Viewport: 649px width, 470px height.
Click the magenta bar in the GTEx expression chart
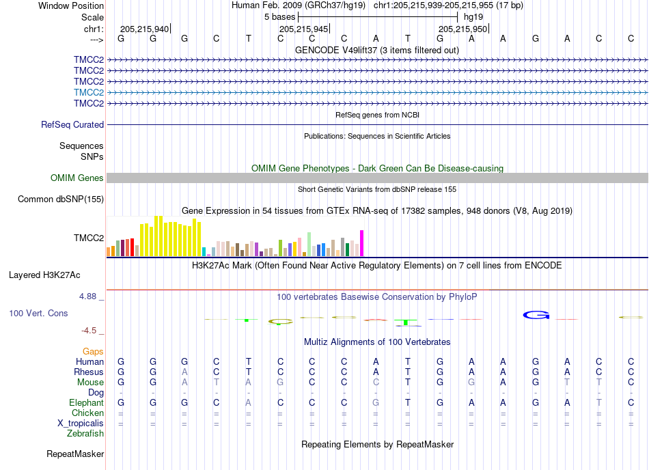coord(362,243)
